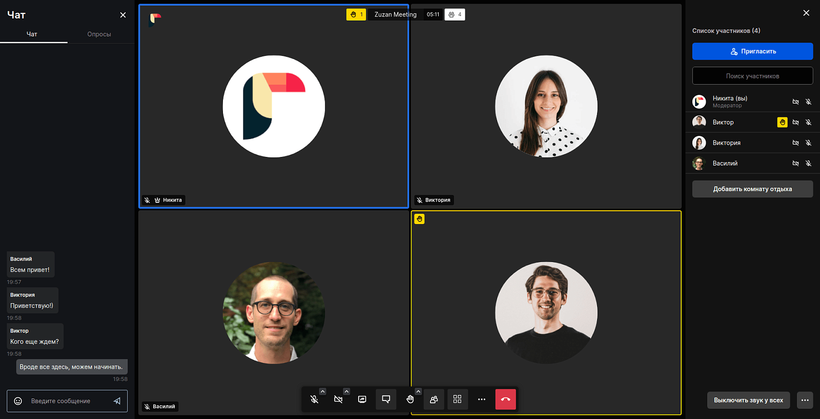Expand video options arrow above camera

tap(346, 391)
